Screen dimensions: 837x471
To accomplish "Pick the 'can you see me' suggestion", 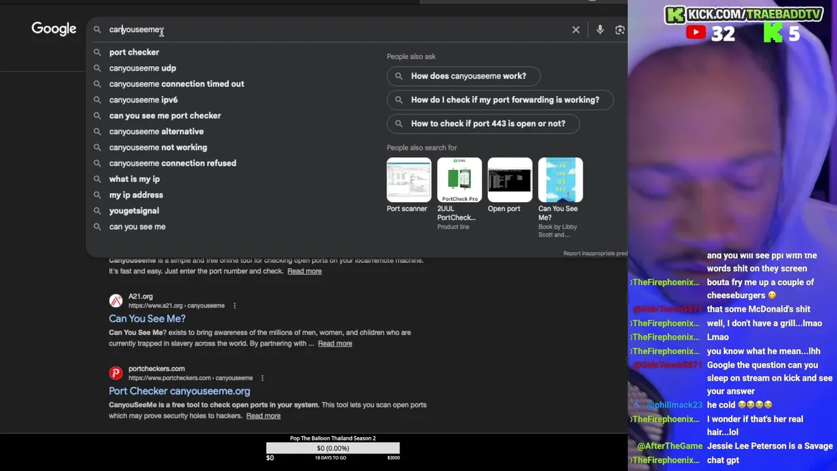I will (137, 226).
